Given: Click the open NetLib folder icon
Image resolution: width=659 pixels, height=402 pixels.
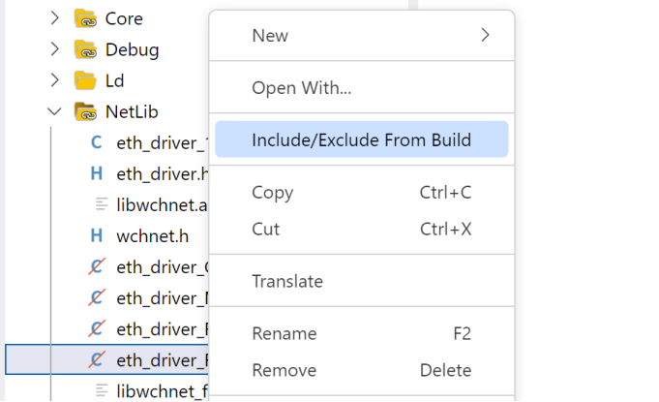Looking at the screenshot, I should [x=85, y=111].
